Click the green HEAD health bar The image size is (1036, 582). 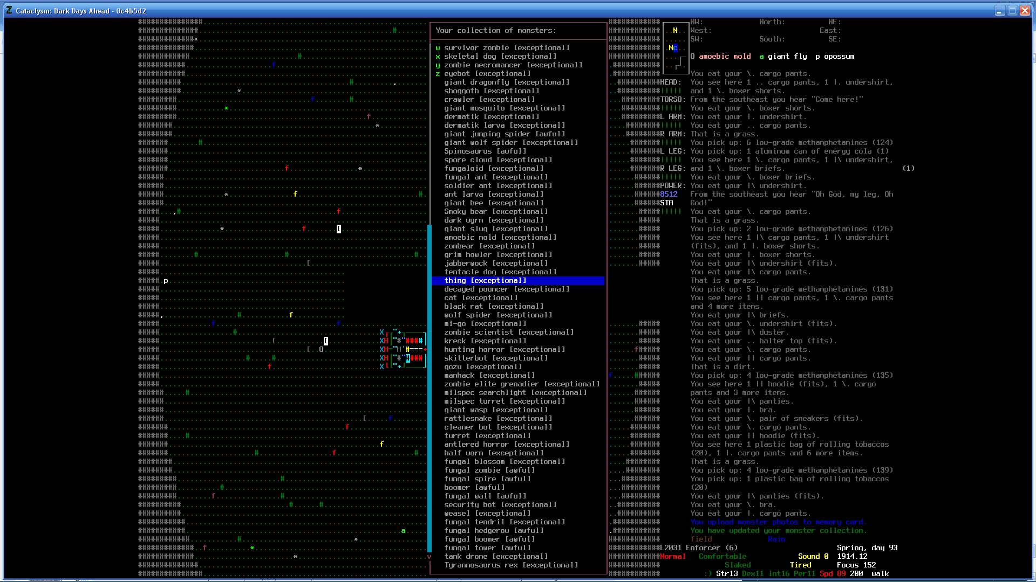pos(671,91)
